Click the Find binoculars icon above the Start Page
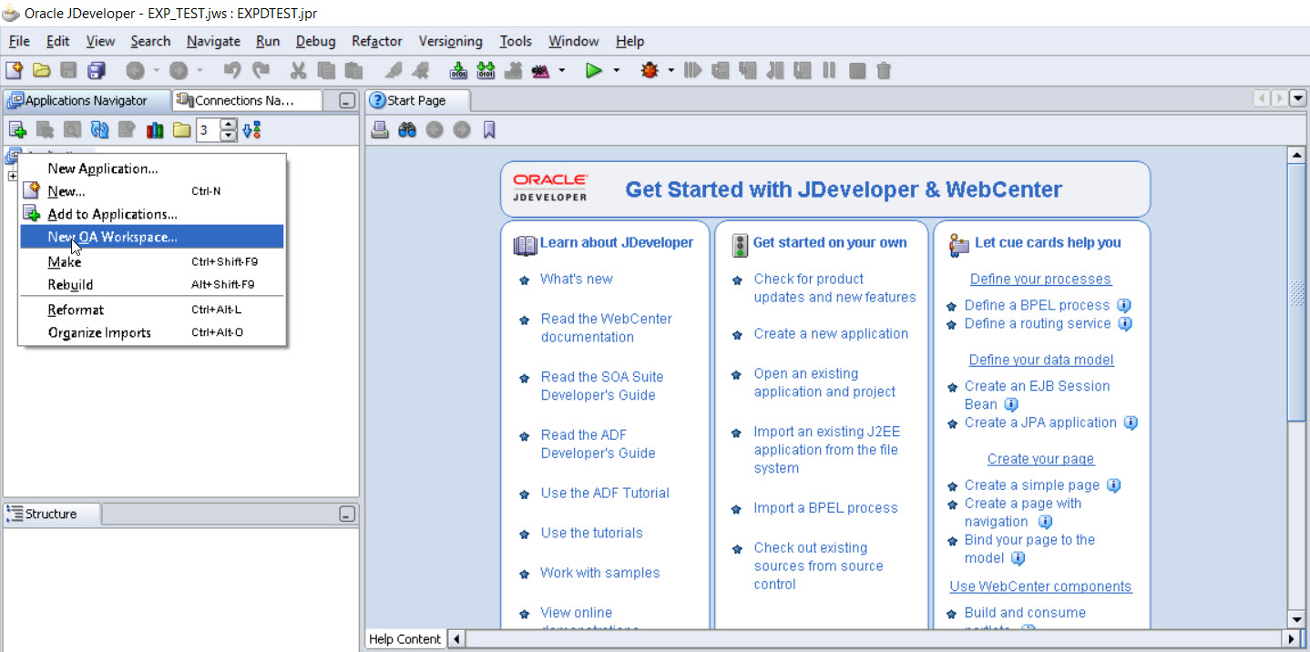 pyautogui.click(x=406, y=128)
